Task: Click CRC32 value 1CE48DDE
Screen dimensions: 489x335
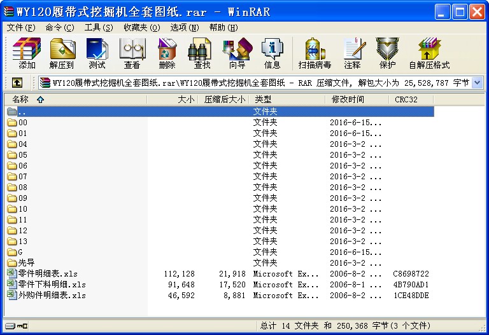Action: [x=411, y=295]
